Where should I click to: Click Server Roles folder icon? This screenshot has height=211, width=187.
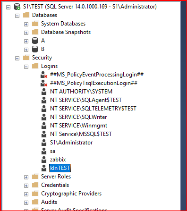tap(35, 177)
